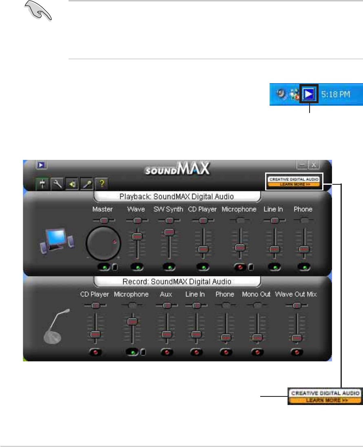Toggle the playback CD Player mute light
The width and height of the screenshot is (363, 447).
pos(203,267)
